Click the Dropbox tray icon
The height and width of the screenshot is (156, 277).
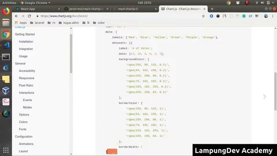(238, 3)
